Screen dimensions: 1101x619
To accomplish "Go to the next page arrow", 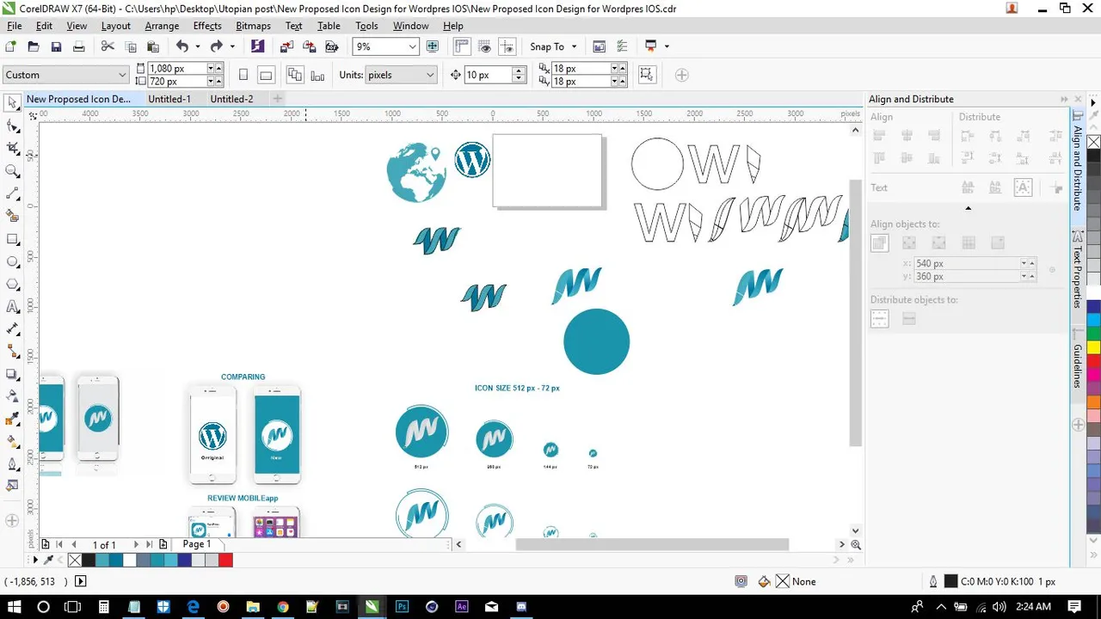I will point(136,544).
